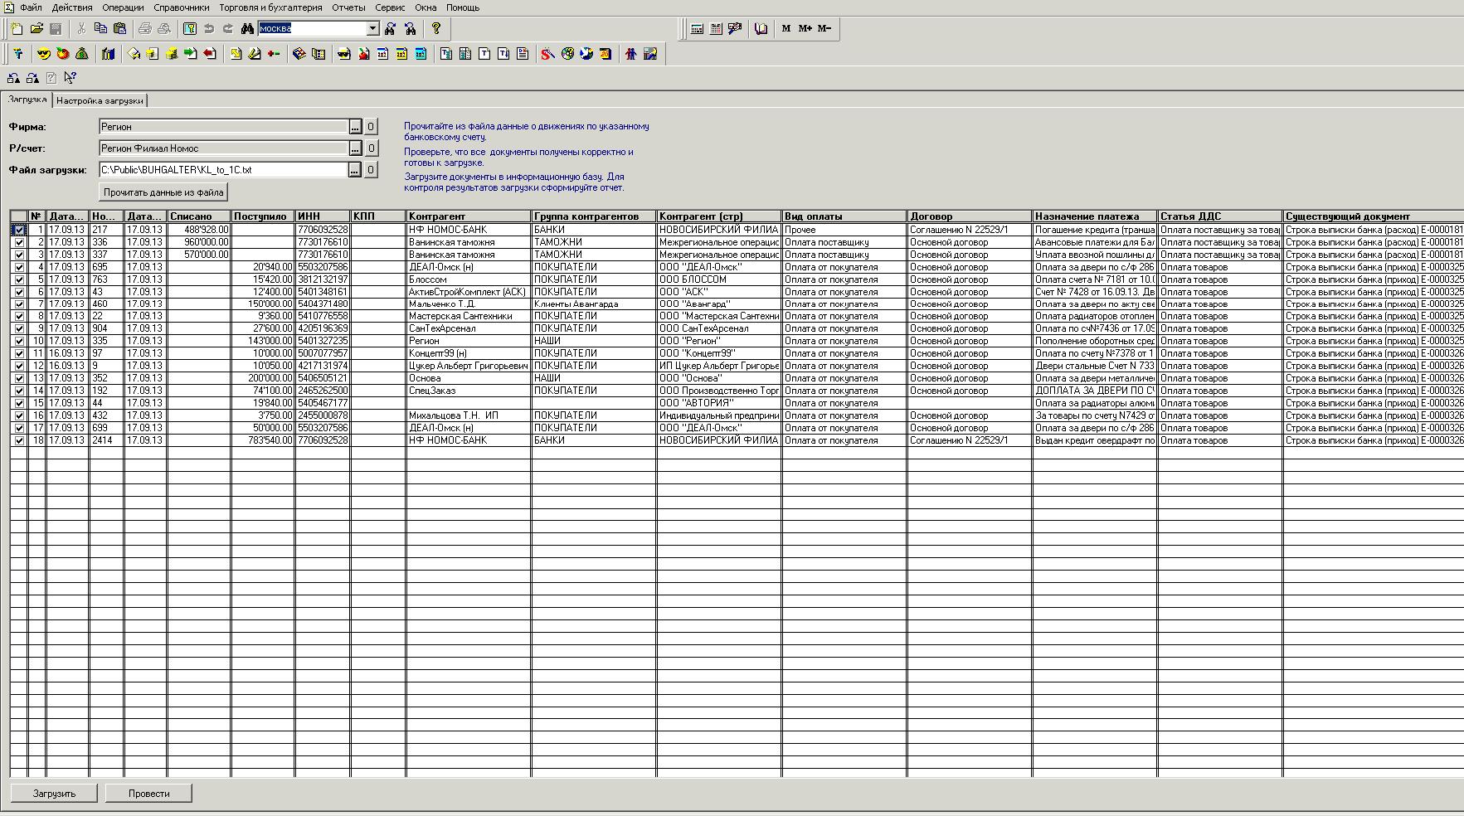Click the New document icon
Image resolution: width=1464 pixels, height=816 pixels.
point(17,29)
